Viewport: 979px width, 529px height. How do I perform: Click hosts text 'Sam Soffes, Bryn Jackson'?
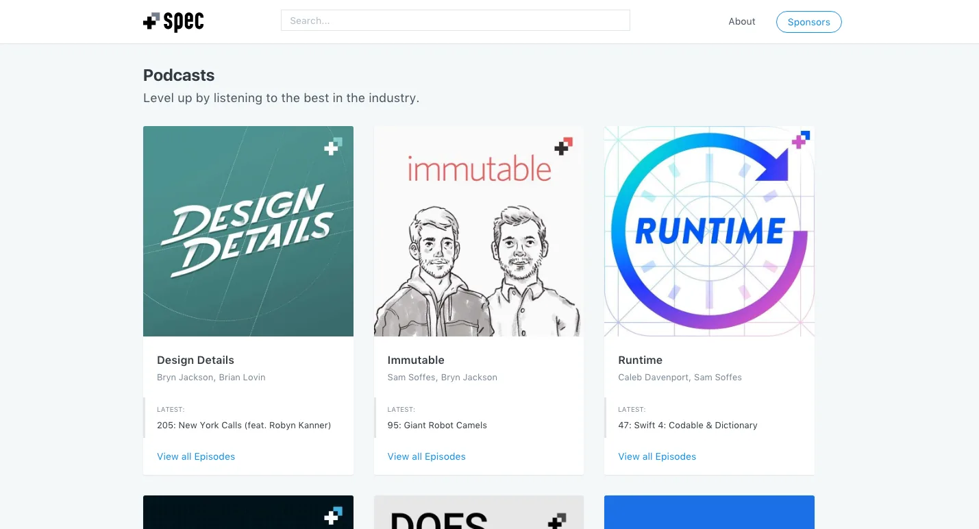[443, 377]
